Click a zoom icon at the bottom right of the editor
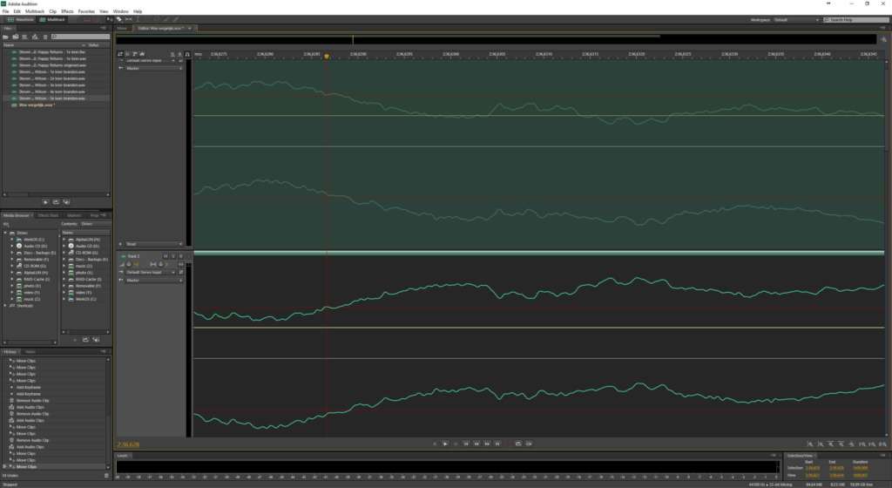 tap(810, 444)
